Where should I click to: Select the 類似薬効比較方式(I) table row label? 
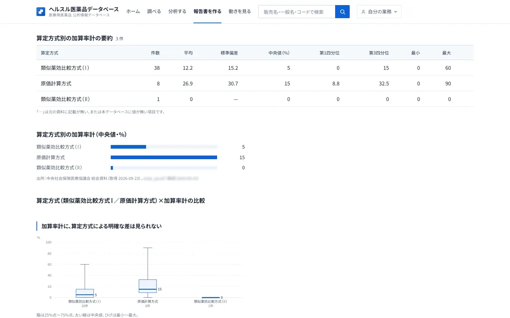click(x=65, y=68)
